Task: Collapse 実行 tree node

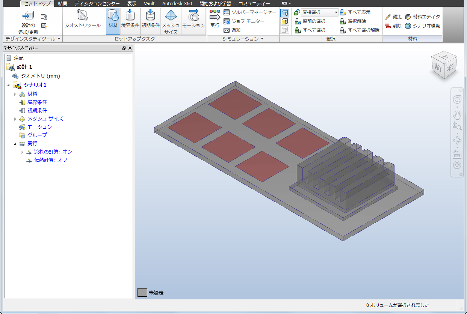Action: (15, 144)
